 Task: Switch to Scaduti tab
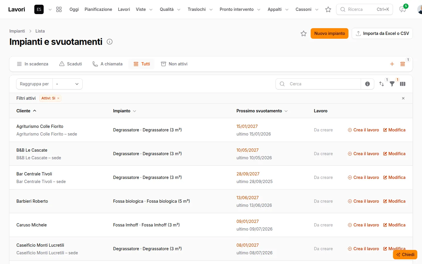[71, 64]
